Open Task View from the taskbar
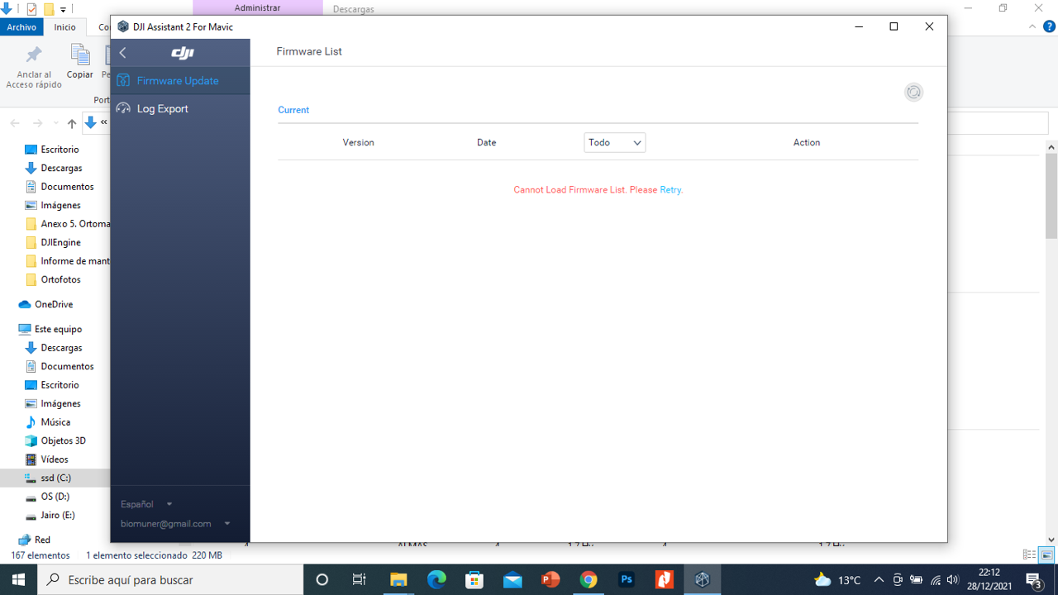The width and height of the screenshot is (1058, 595). 359,579
